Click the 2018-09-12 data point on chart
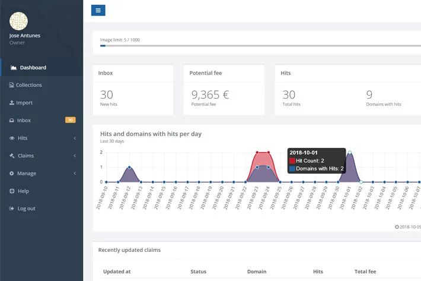 click(x=130, y=168)
